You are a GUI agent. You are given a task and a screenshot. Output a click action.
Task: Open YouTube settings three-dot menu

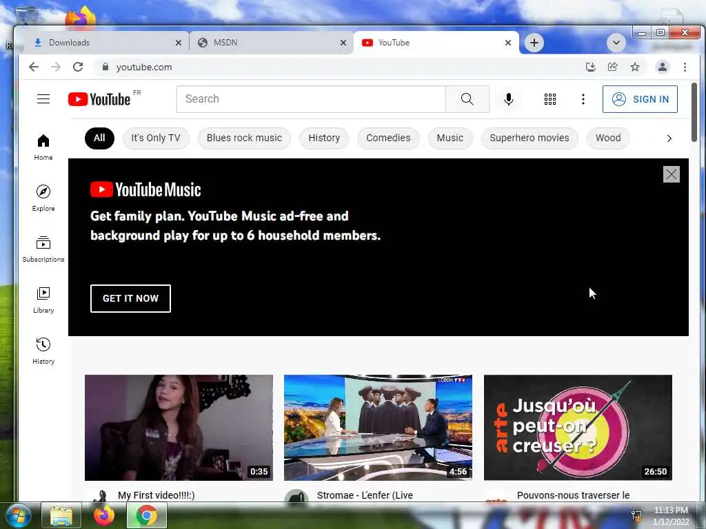(583, 99)
